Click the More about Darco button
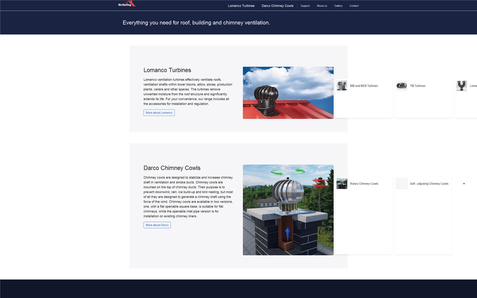Viewport: 477px width, 298px height. click(157, 225)
